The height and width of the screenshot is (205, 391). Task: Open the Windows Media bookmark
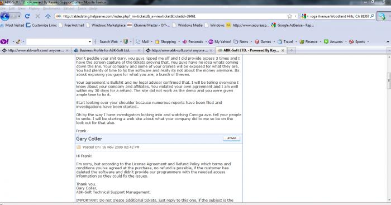(188, 25)
